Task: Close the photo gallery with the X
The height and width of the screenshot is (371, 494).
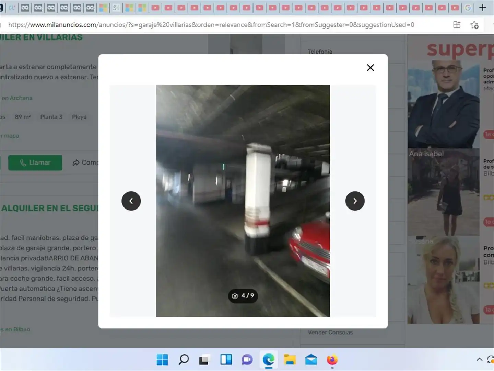Action: [370, 68]
